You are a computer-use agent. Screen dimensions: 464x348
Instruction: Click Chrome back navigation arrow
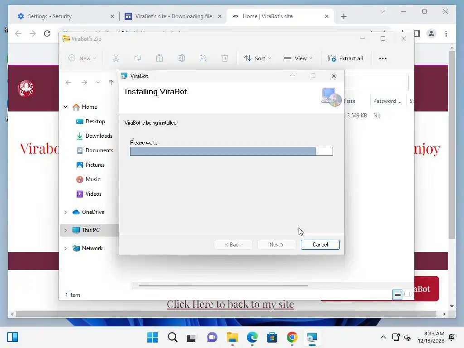18,34
